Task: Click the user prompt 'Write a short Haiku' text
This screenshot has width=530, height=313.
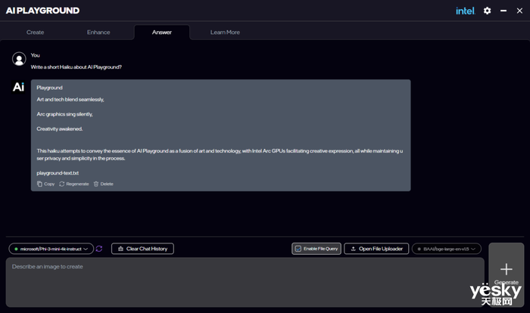Action: pos(76,67)
